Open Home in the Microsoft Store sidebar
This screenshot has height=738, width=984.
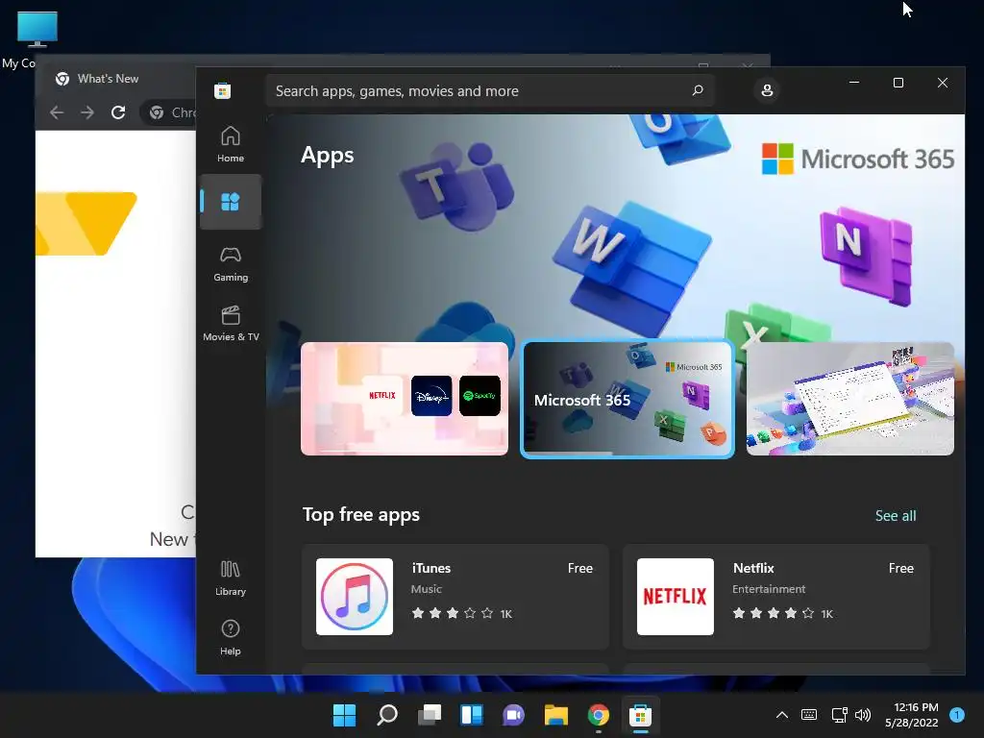231,144
